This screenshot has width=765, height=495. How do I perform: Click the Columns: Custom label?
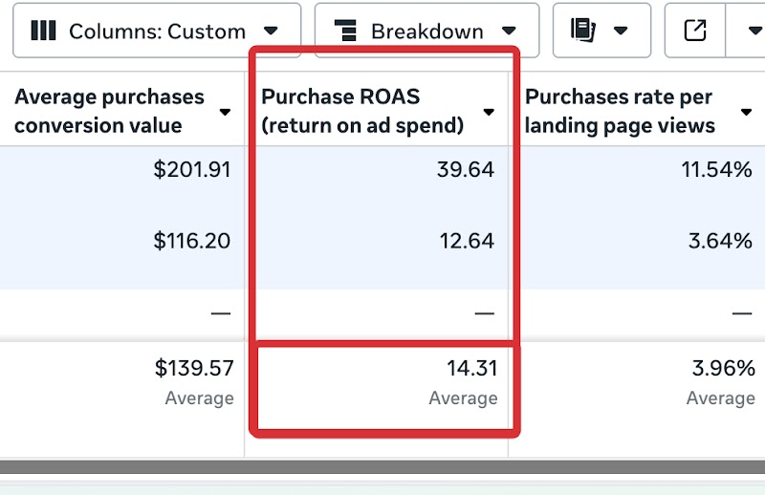[x=157, y=31]
